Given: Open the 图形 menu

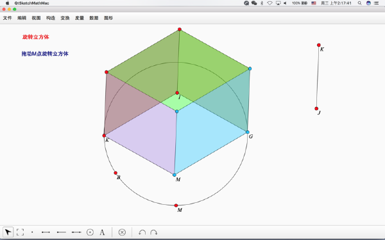Looking at the screenshot, I should [x=108, y=18].
